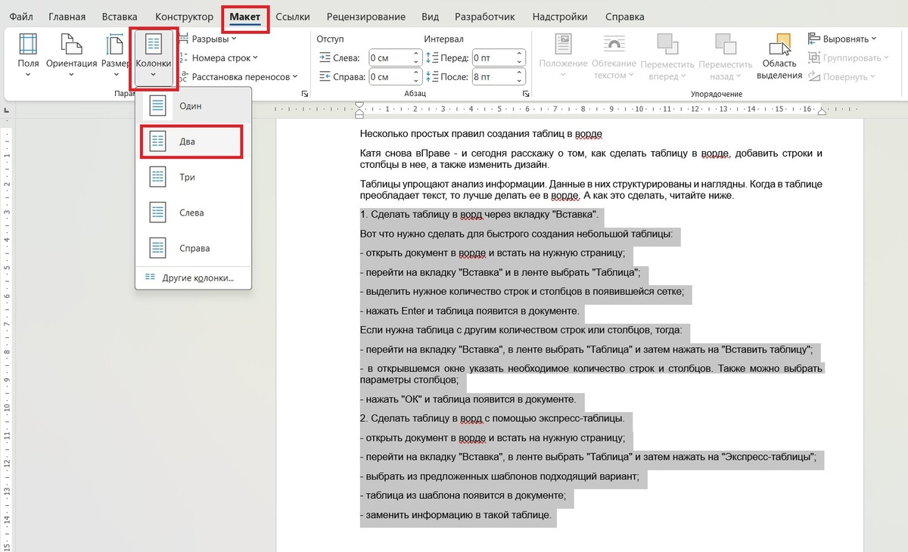Choose the Справа right column layout

(x=193, y=248)
